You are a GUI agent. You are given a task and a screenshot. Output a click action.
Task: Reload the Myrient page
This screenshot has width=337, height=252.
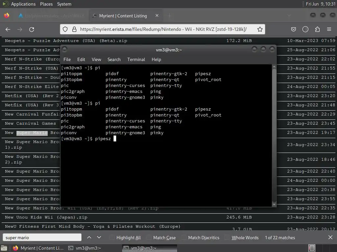point(32,29)
